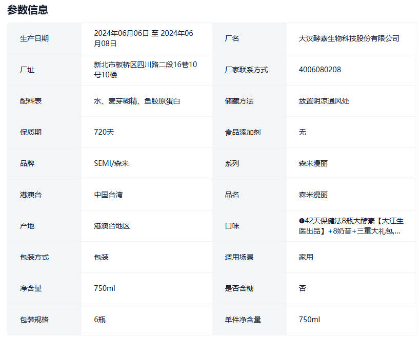Select the 单件净含量 label

pyautogui.click(x=243, y=320)
